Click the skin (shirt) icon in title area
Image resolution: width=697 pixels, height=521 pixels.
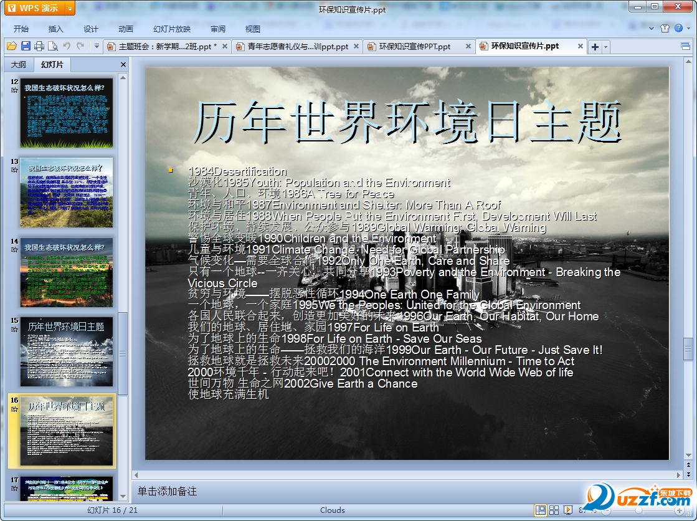coord(665,29)
